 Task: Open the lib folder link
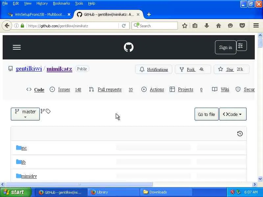(x=23, y=162)
